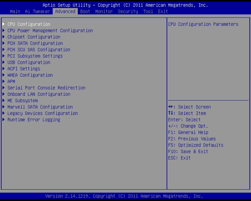
Task: Select Onboard LAN Configuration
Action: 39,94
